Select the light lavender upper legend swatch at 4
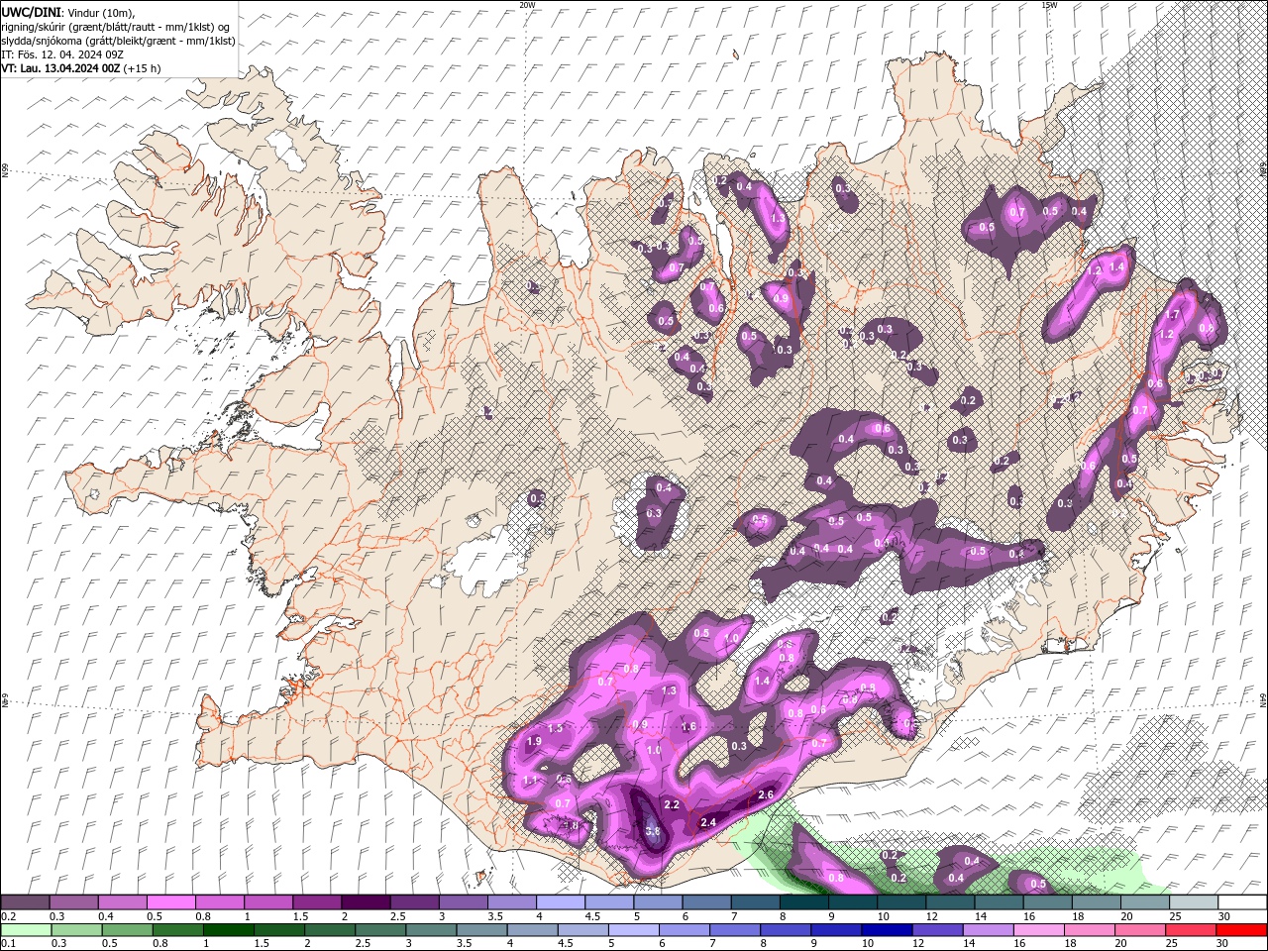Screen dimensions: 1268x951 click(x=561, y=902)
